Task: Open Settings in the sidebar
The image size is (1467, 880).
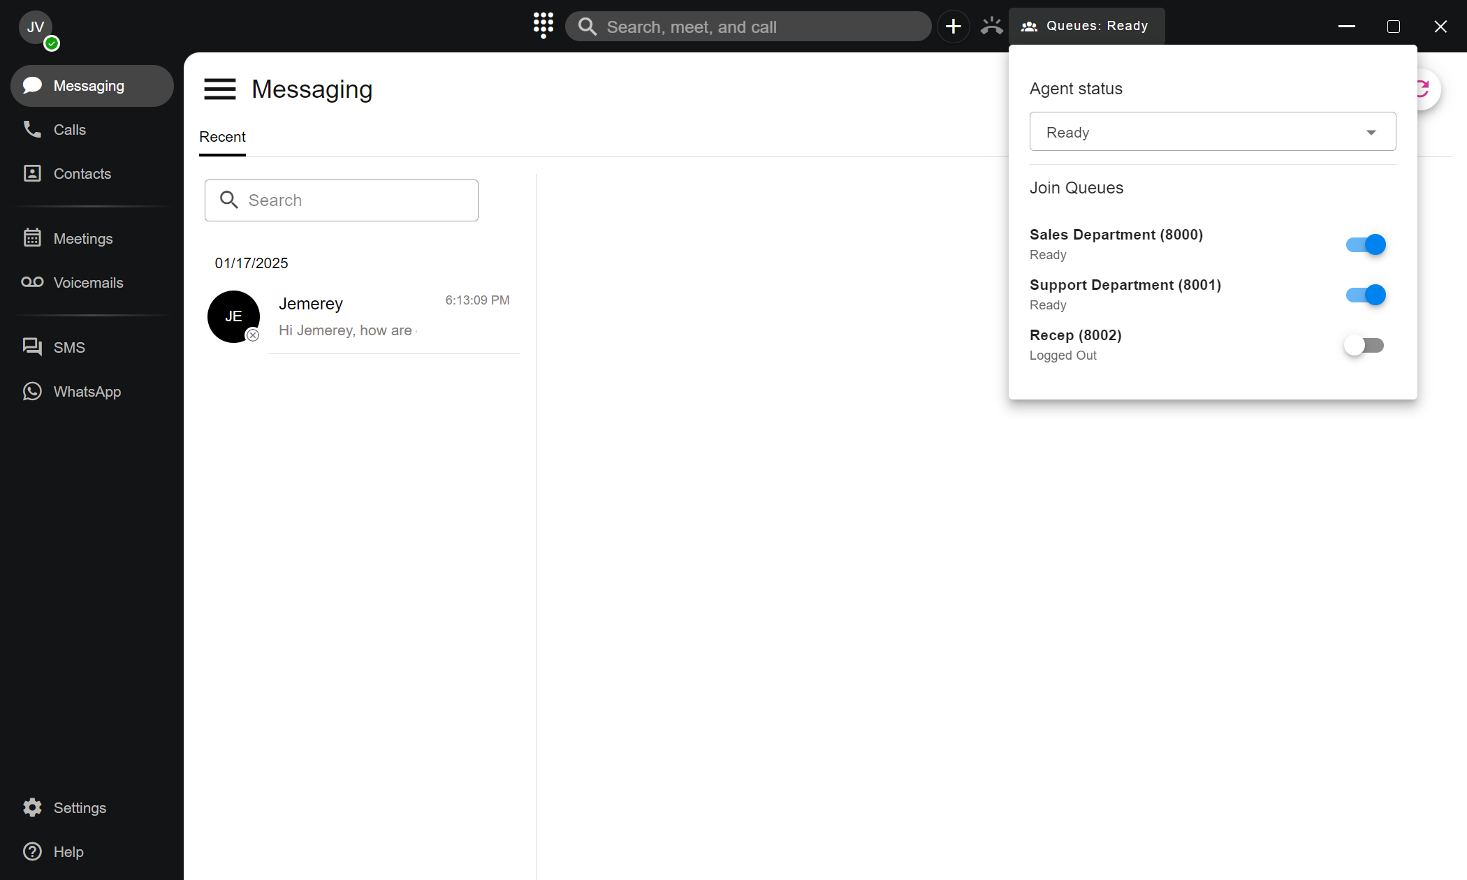Action: pyautogui.click(x=79, y=807)
